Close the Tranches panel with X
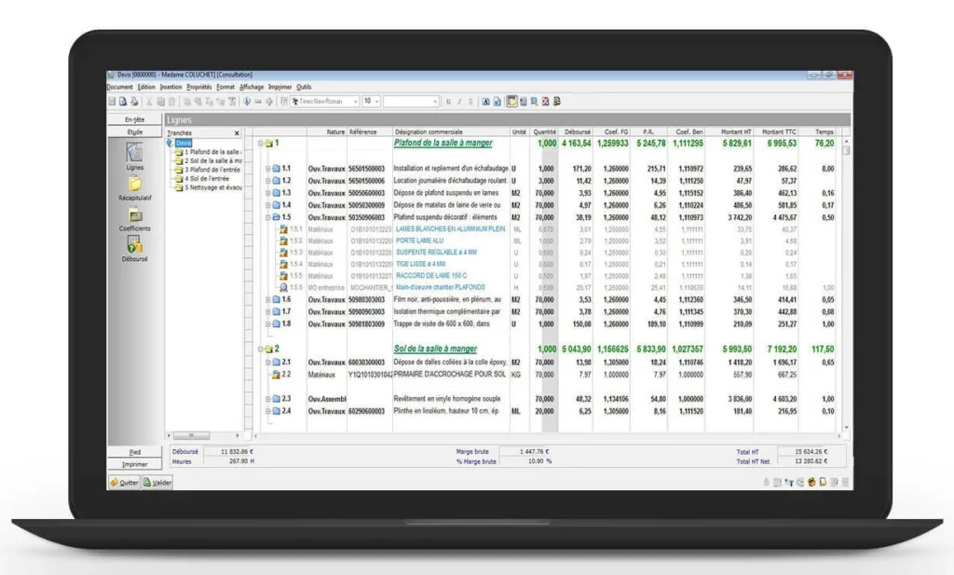Viewport: 954px width, 575px height. 237,133
